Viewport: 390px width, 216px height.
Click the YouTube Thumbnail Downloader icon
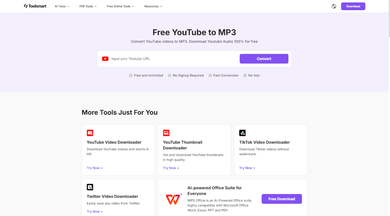click(166, 133)
